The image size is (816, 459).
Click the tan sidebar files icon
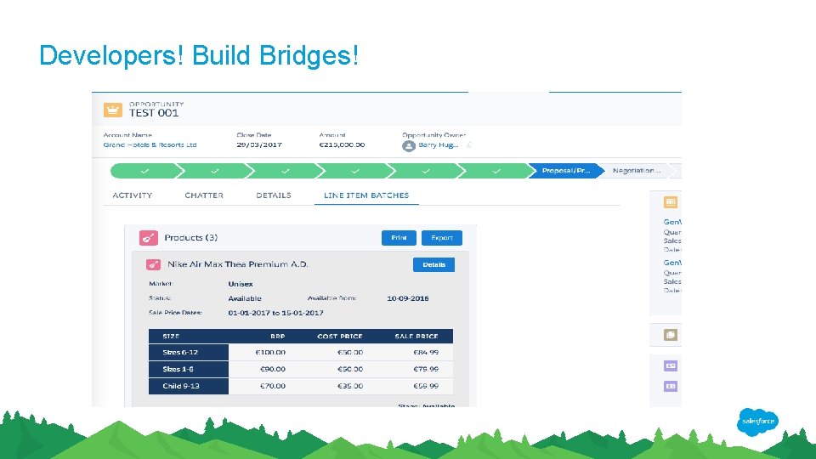coord(671,335)
